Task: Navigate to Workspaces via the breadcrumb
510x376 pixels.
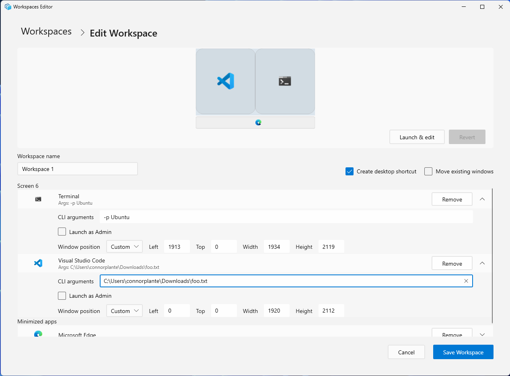Action: [x=46, y=31]
